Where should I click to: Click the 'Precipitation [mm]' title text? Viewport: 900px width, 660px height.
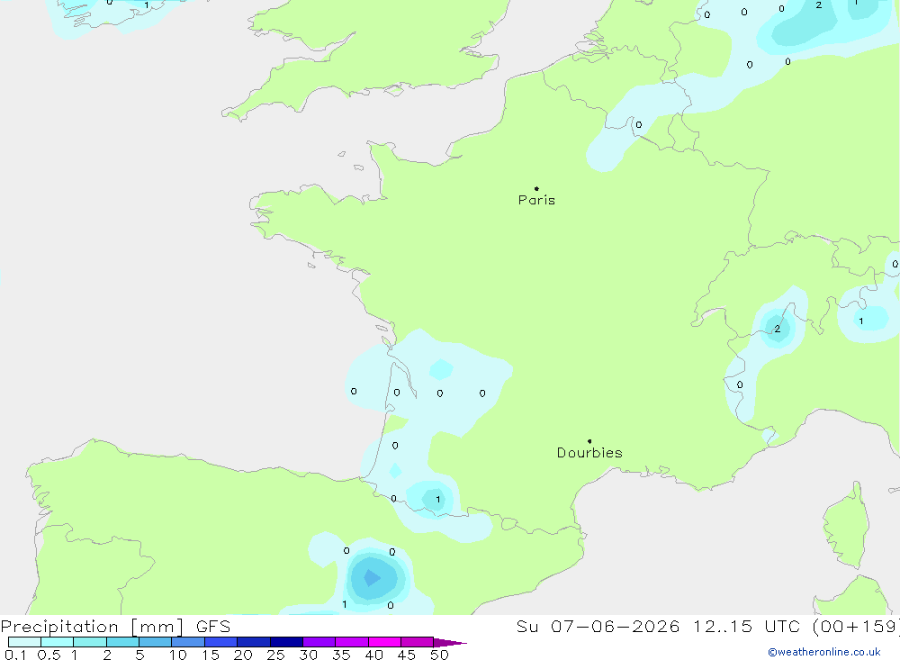click(92, 627)
